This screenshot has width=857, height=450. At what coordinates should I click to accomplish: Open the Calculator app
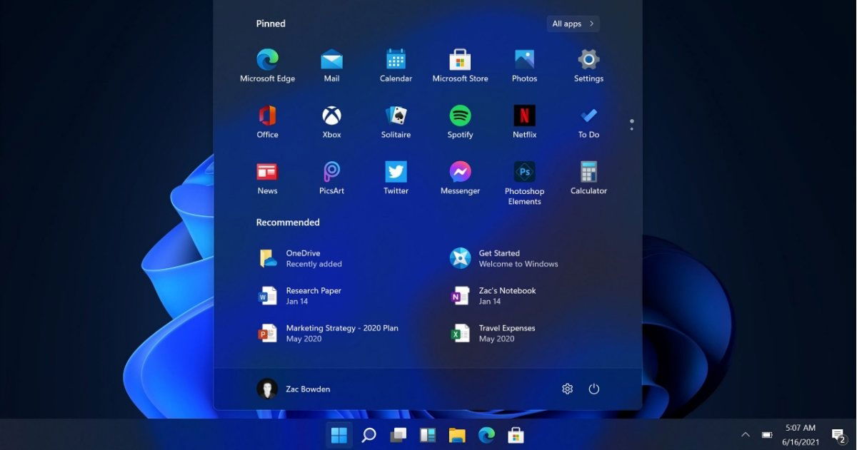(588, 173)
